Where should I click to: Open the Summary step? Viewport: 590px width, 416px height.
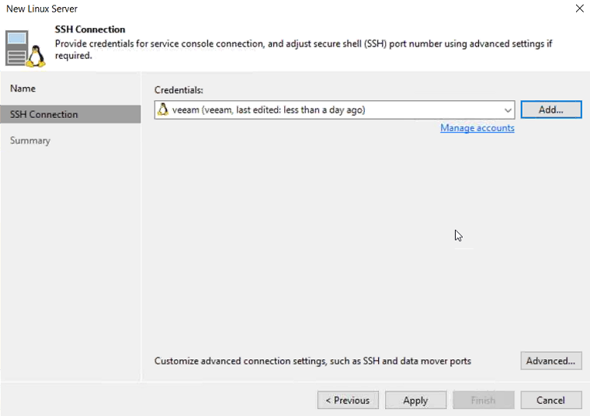coord(30,140)
